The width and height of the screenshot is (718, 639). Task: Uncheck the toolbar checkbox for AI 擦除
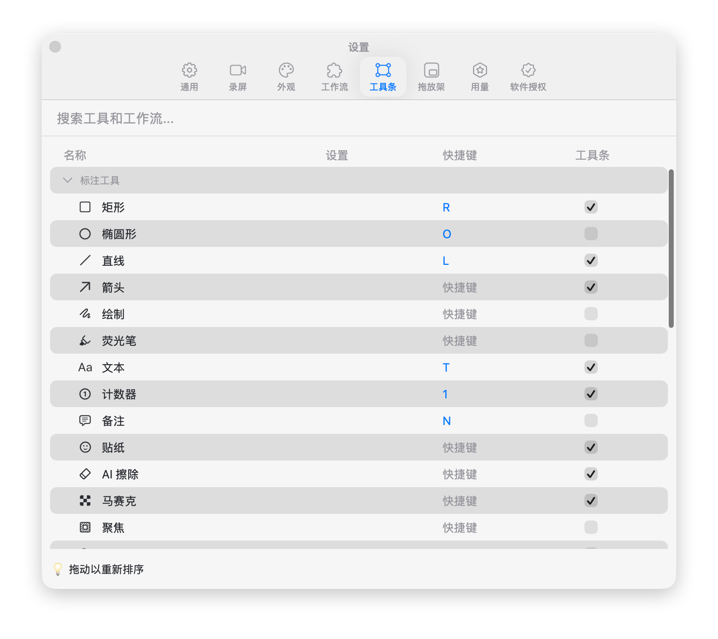tap(591, 474)
